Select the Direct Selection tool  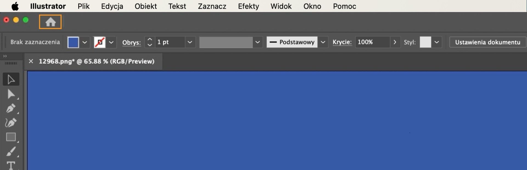(x=11, y=94)
